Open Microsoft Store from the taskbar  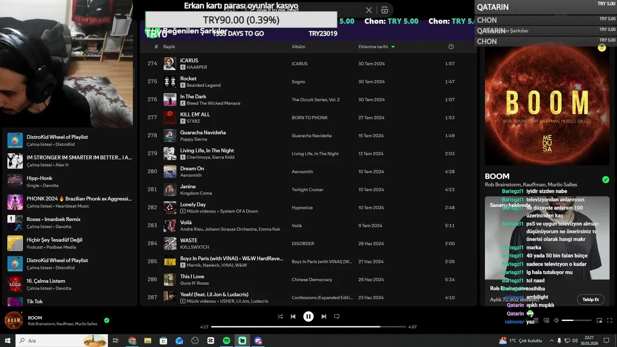pyautogui.click(x=163, y=341)
